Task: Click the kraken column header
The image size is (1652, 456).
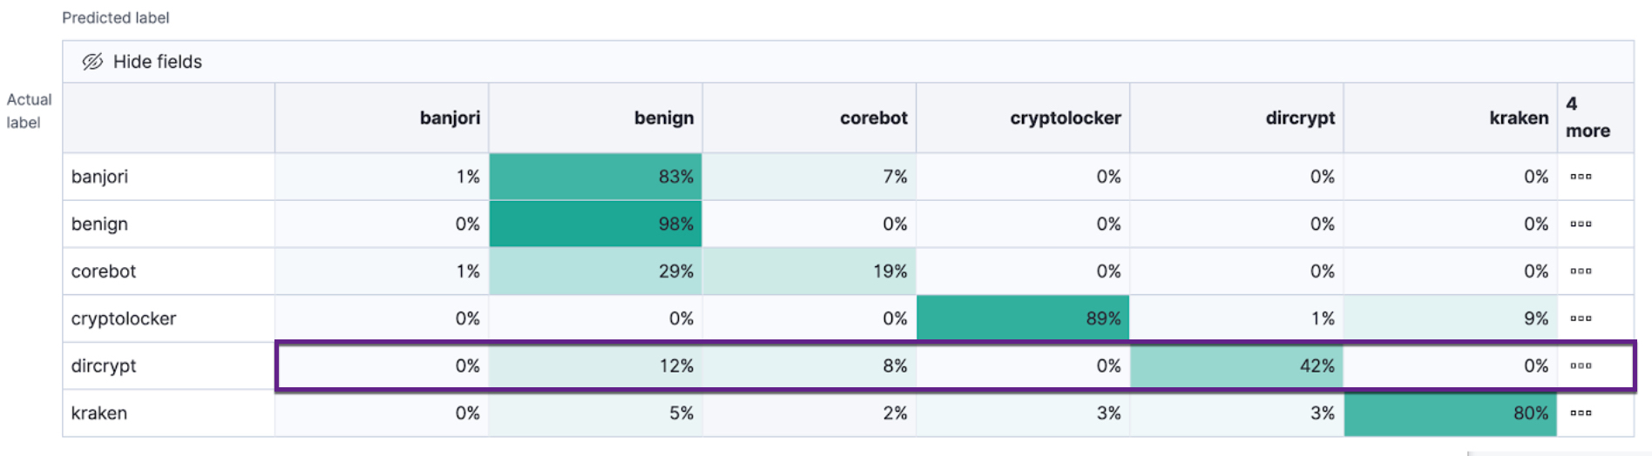Action: coord(1518,118)
